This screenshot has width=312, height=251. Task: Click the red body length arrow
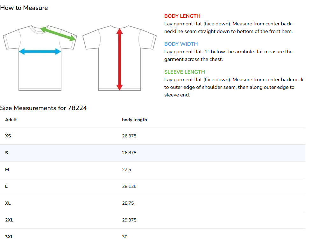coord(119,59)
